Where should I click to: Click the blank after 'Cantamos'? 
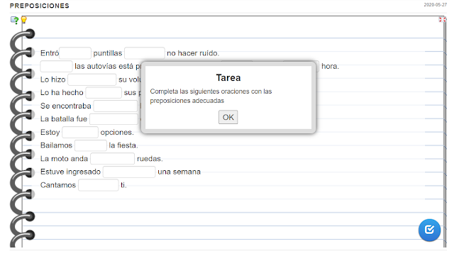(x=99, y=185)
